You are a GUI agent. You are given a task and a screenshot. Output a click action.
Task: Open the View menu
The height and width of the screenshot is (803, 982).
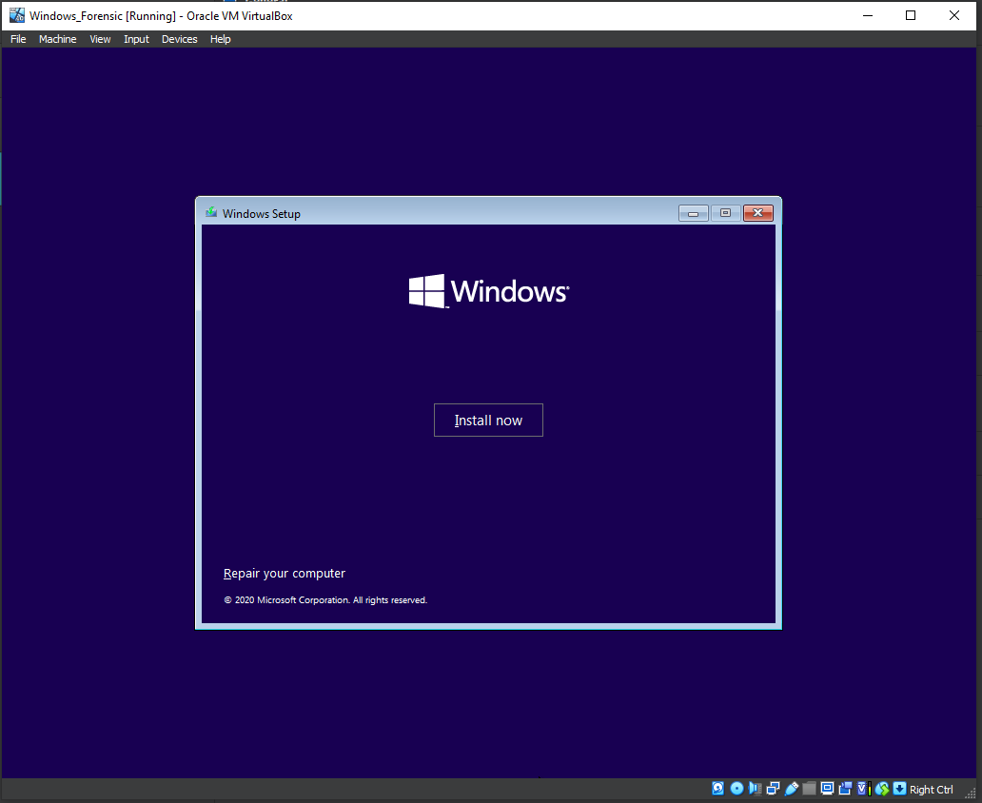(100, 39)
